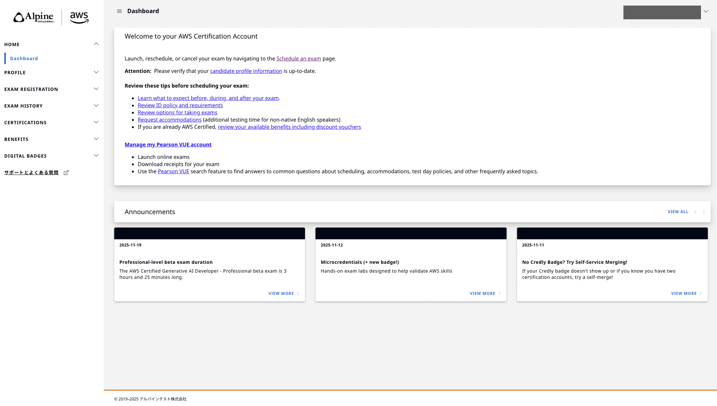Click VIEW ALL announcements
Viewport: 717px width, 406px height.
click(678, 212)
